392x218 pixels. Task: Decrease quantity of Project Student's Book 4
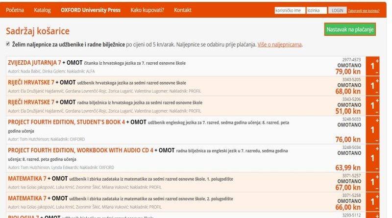point(377,141)
